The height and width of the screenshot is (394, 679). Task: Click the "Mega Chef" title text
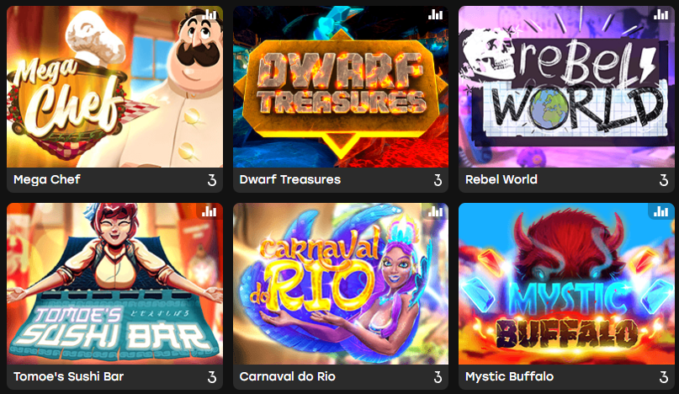pyautogui.click(x=47, y=179)
